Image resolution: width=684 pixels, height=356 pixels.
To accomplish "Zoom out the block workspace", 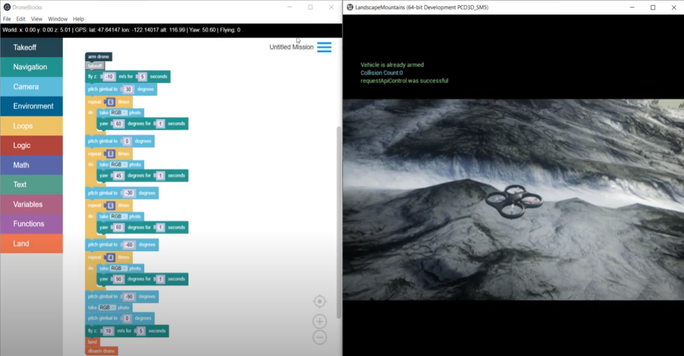I will 319,337.
